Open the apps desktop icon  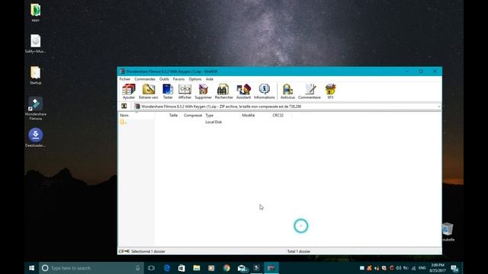pyautogui.click(x=36, y=13)
